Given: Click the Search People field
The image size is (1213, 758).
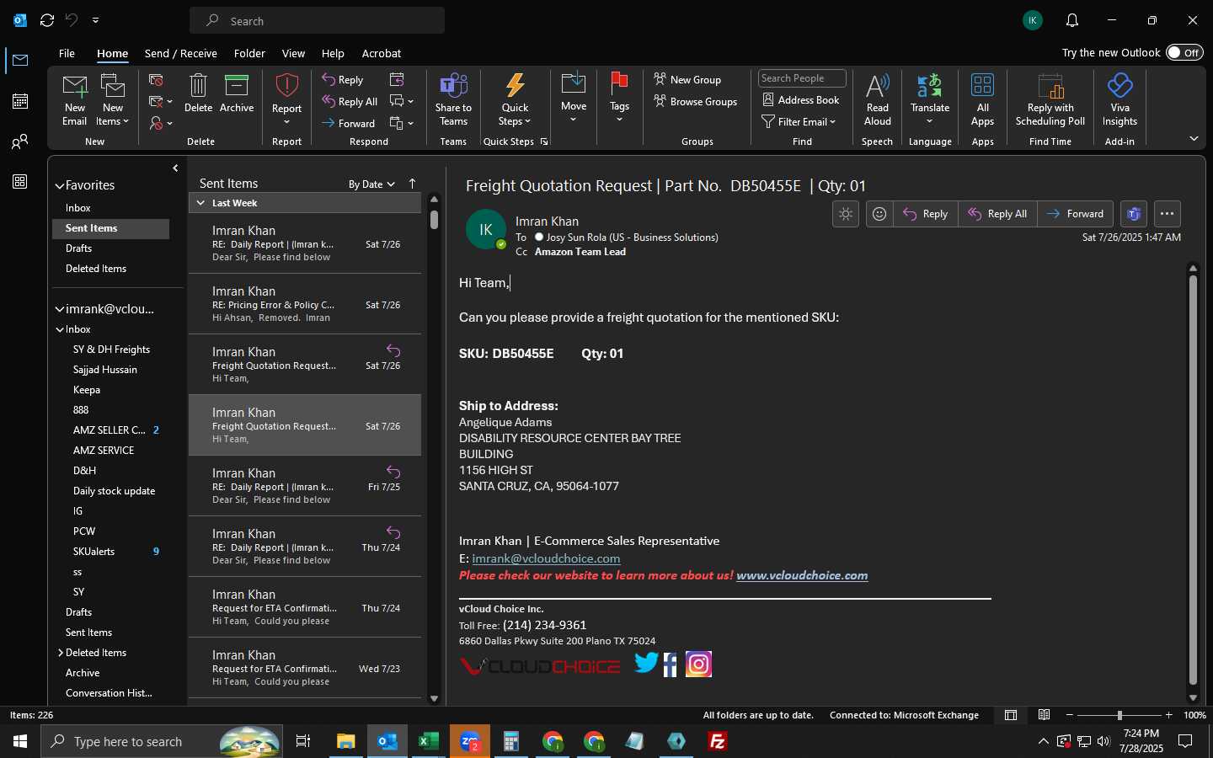Looking at the screenshot, I should (802, 78).
